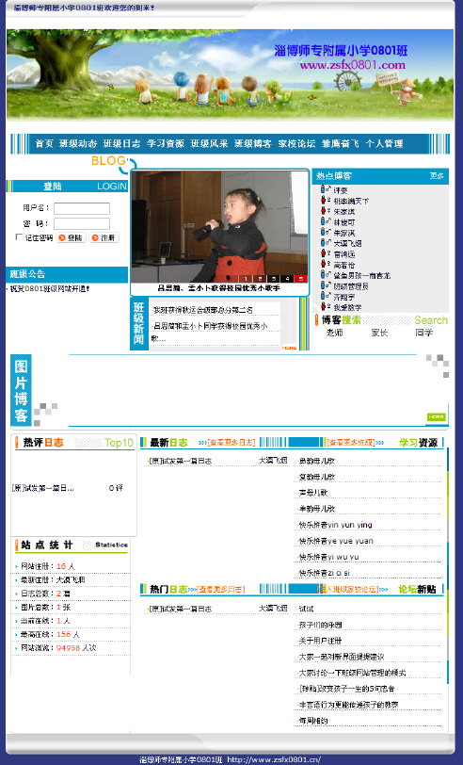463x765 pixels.
Task: Click the gender icon beside 桃李满天下
Action: [x=326, y=201]
